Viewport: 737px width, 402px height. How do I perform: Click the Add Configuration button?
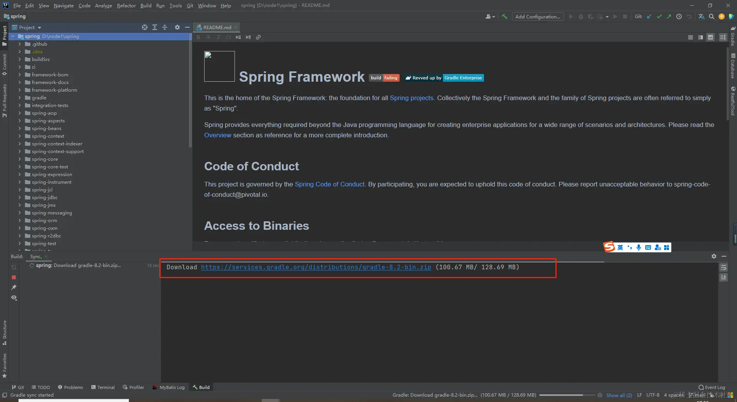pyautogui.click(x=537, y=16)
